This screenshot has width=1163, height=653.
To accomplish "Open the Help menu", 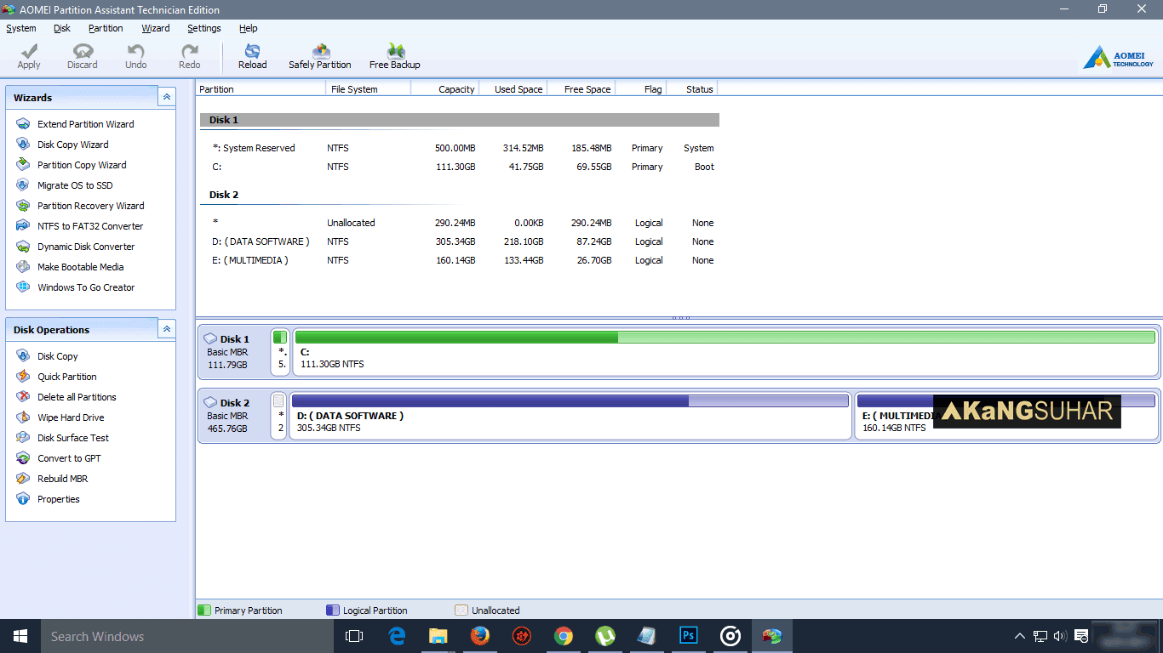I will click(249, 28).
